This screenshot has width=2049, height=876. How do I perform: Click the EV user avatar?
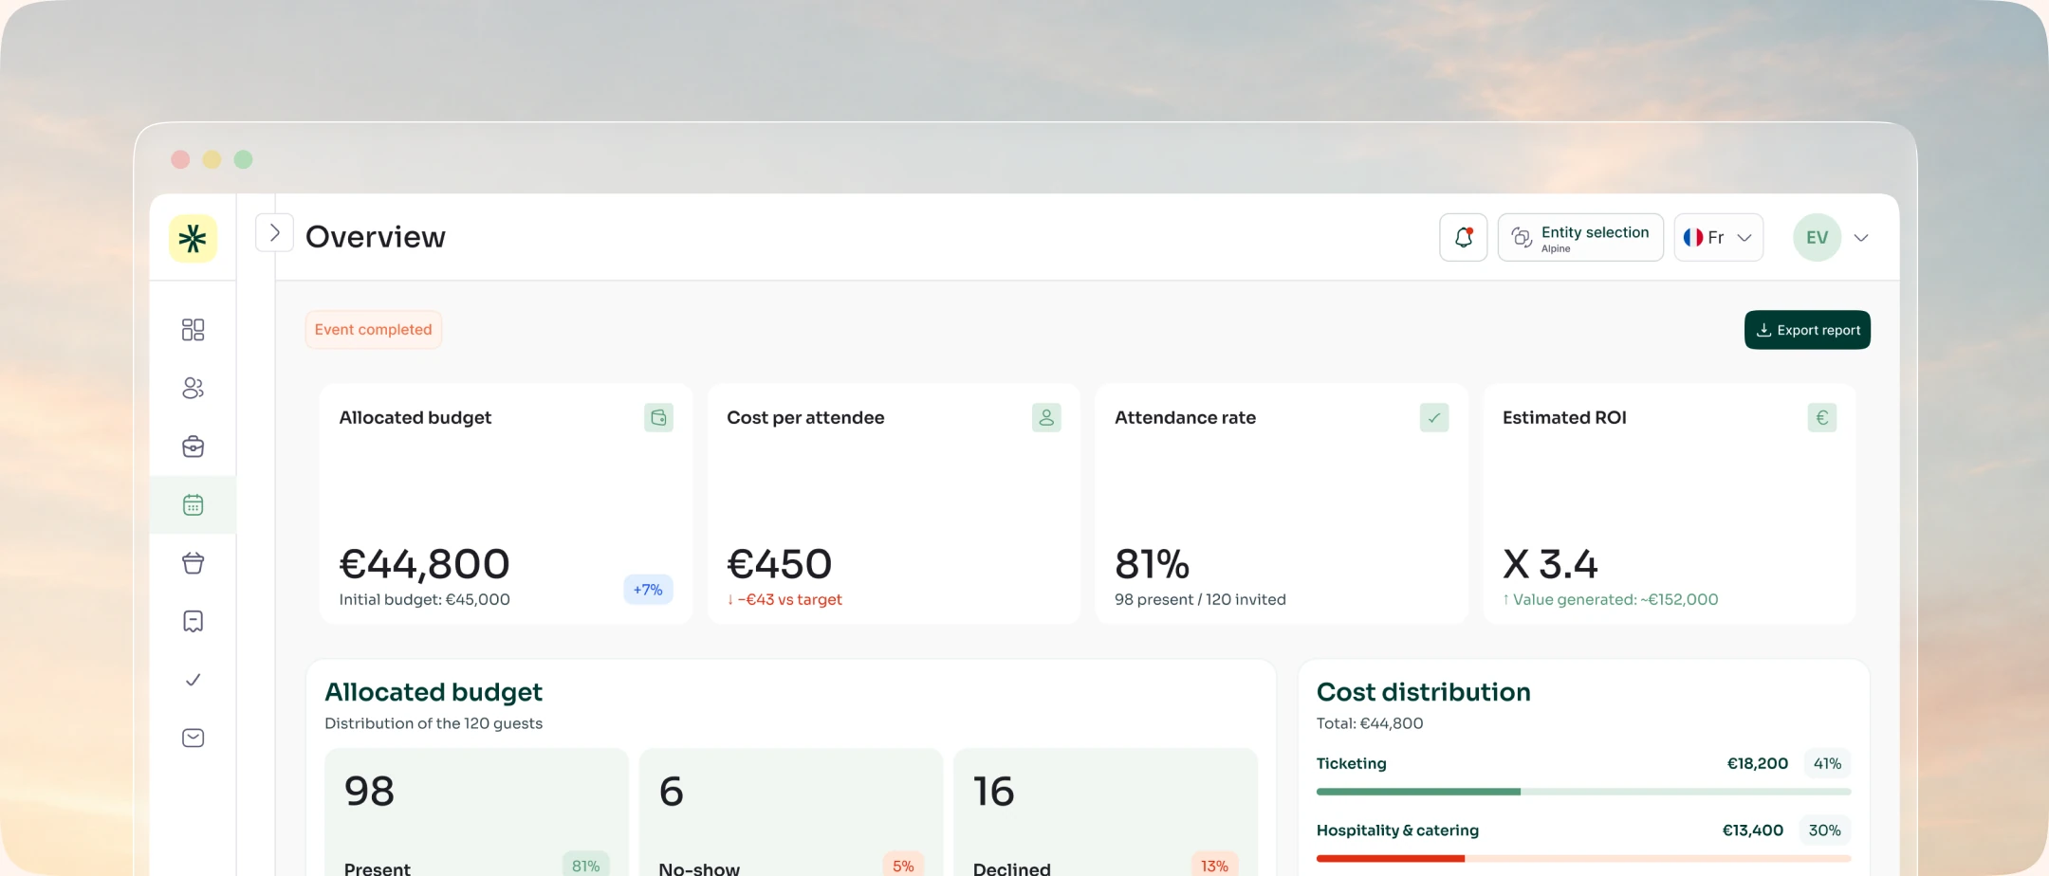point(1818,237)
